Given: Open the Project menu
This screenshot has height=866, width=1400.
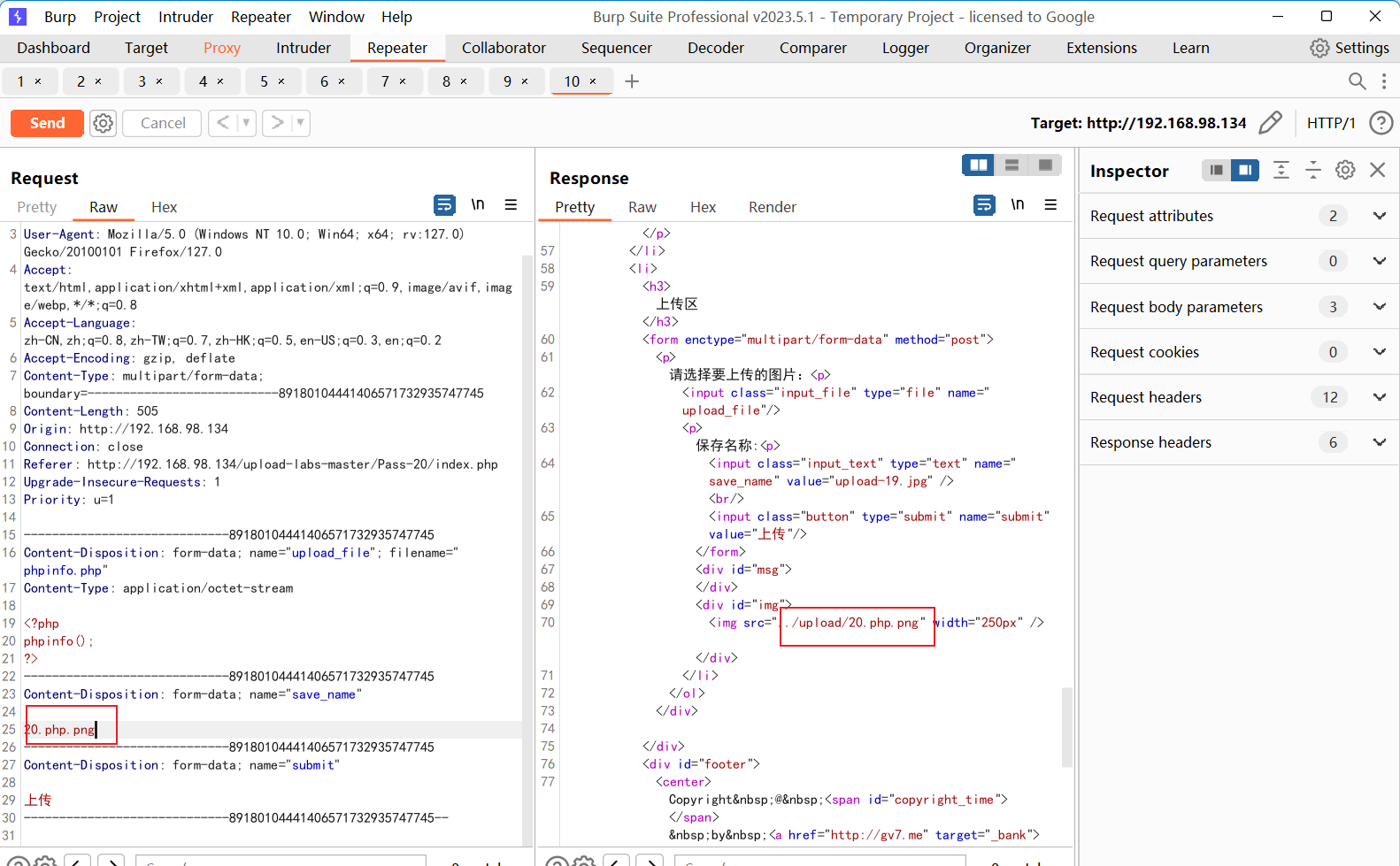Looking at the screenshot, I should (x=117, y=17).
